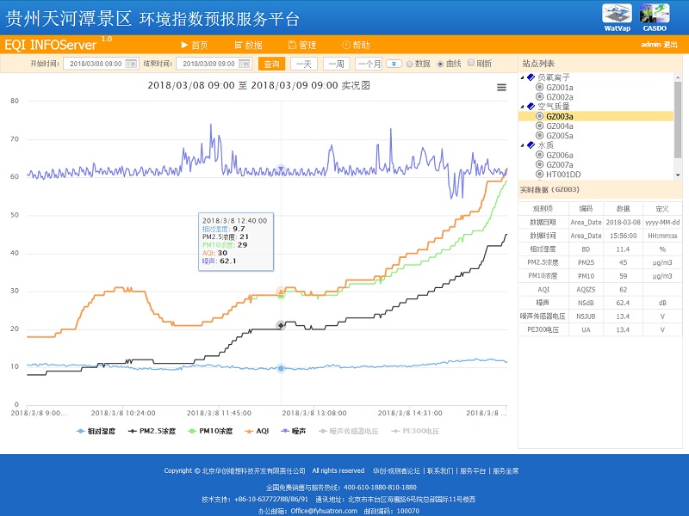This screenshot has height=516, width=689.
Task: Select station GZ004a in the list
Action: coord(559,126)
